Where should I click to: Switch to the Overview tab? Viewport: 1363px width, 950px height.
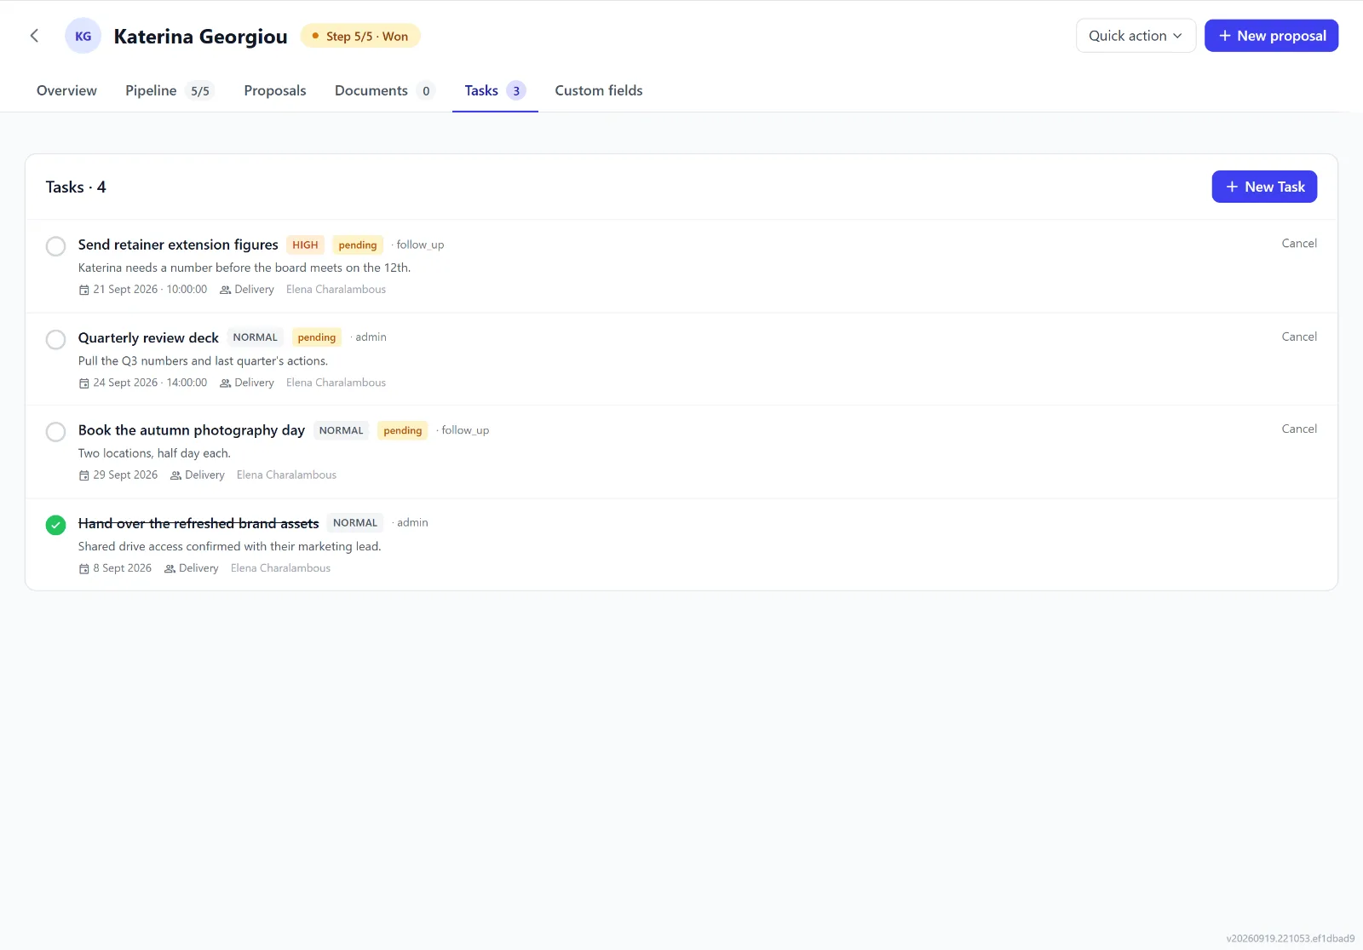(x=66, y=90)
